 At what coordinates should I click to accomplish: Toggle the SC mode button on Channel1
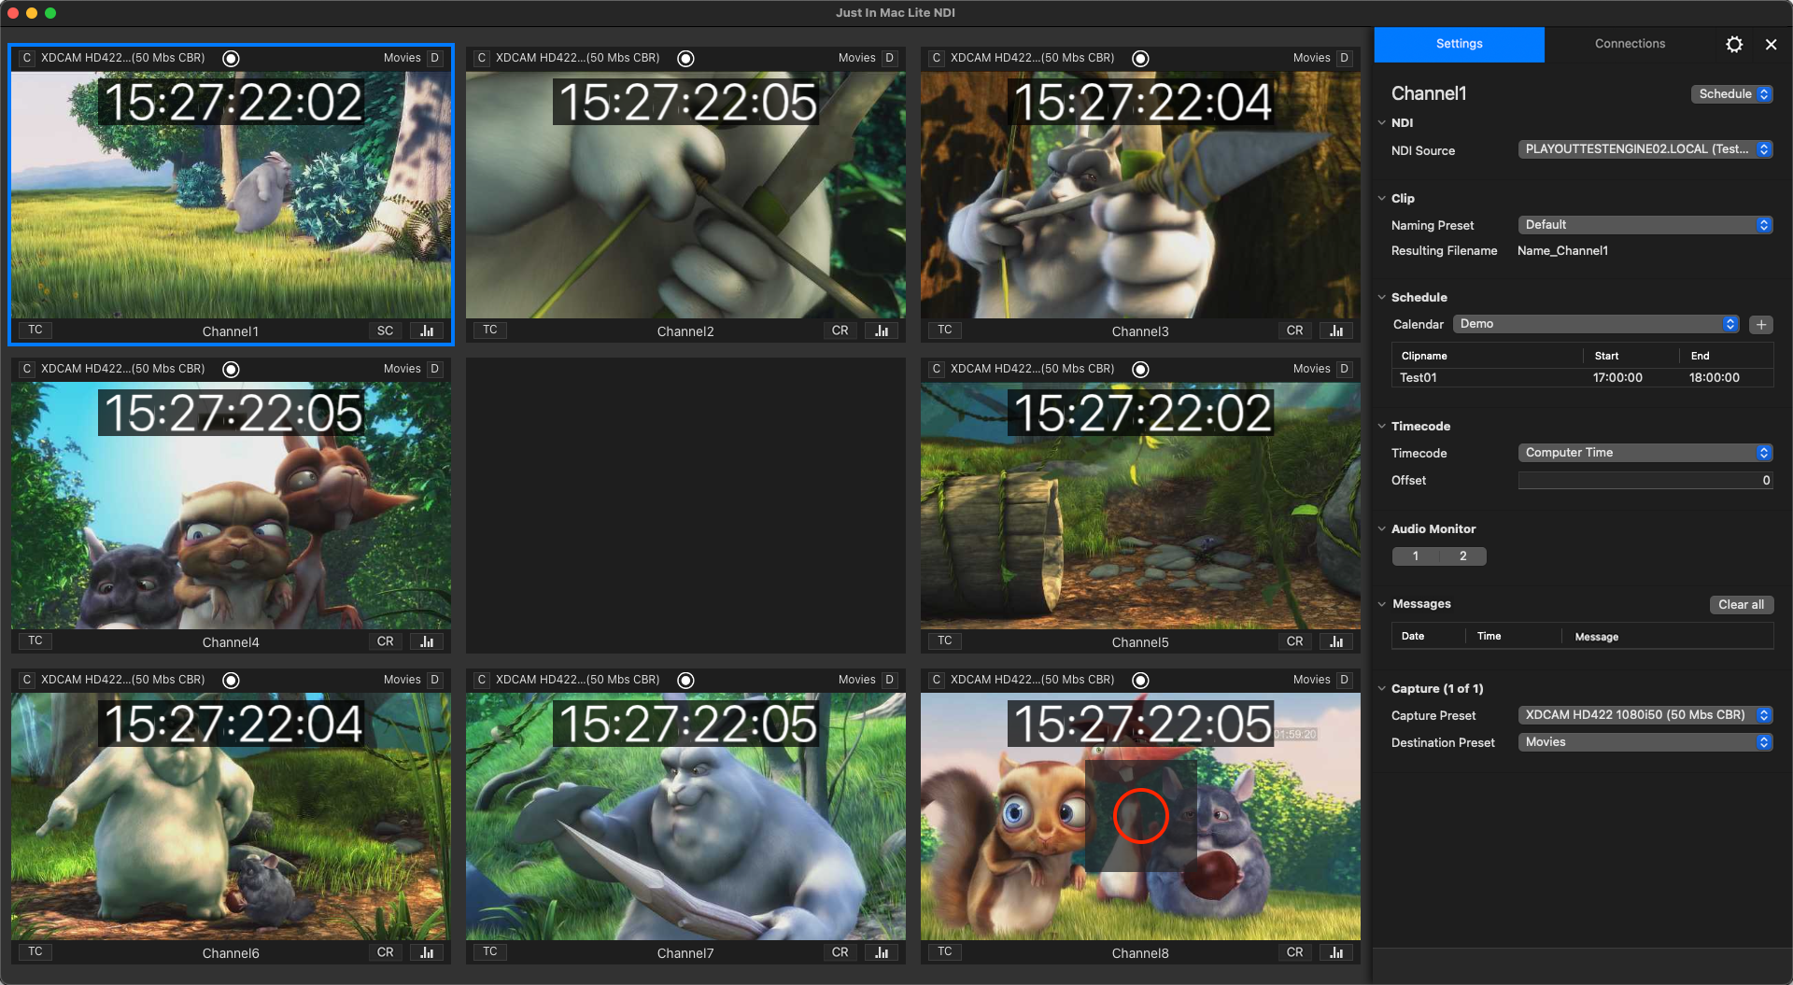[385, 331]
